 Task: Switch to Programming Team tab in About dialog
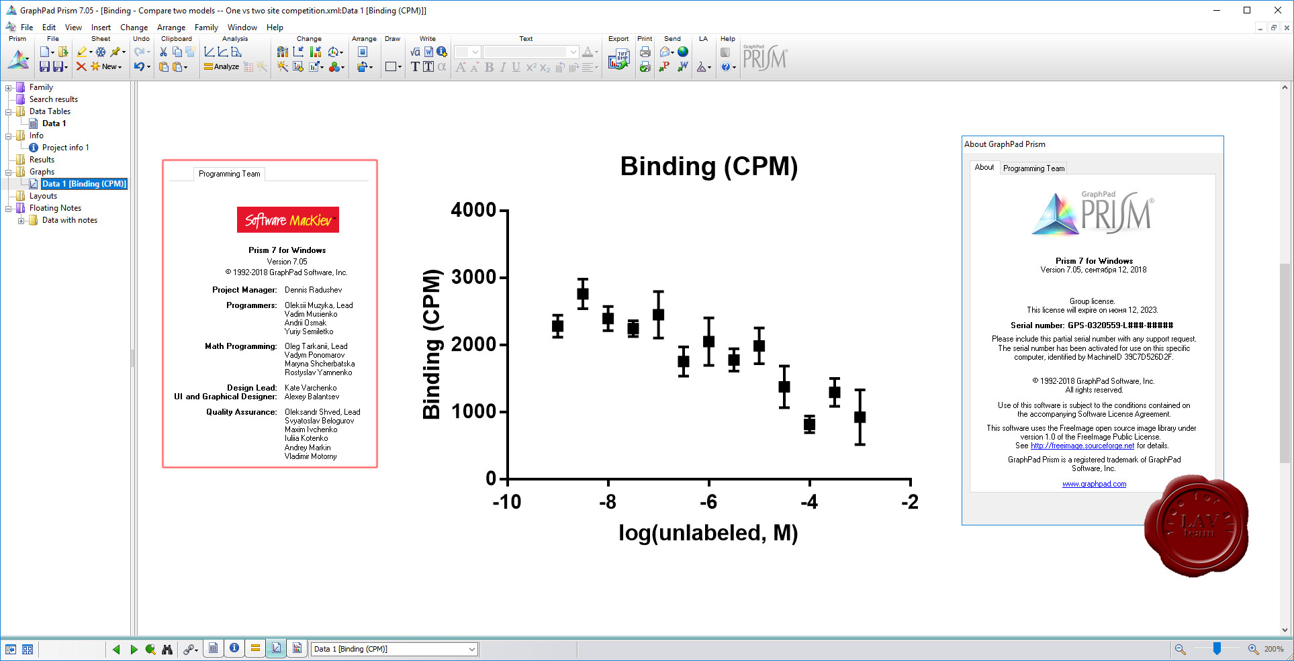[x=1033, y=168]
